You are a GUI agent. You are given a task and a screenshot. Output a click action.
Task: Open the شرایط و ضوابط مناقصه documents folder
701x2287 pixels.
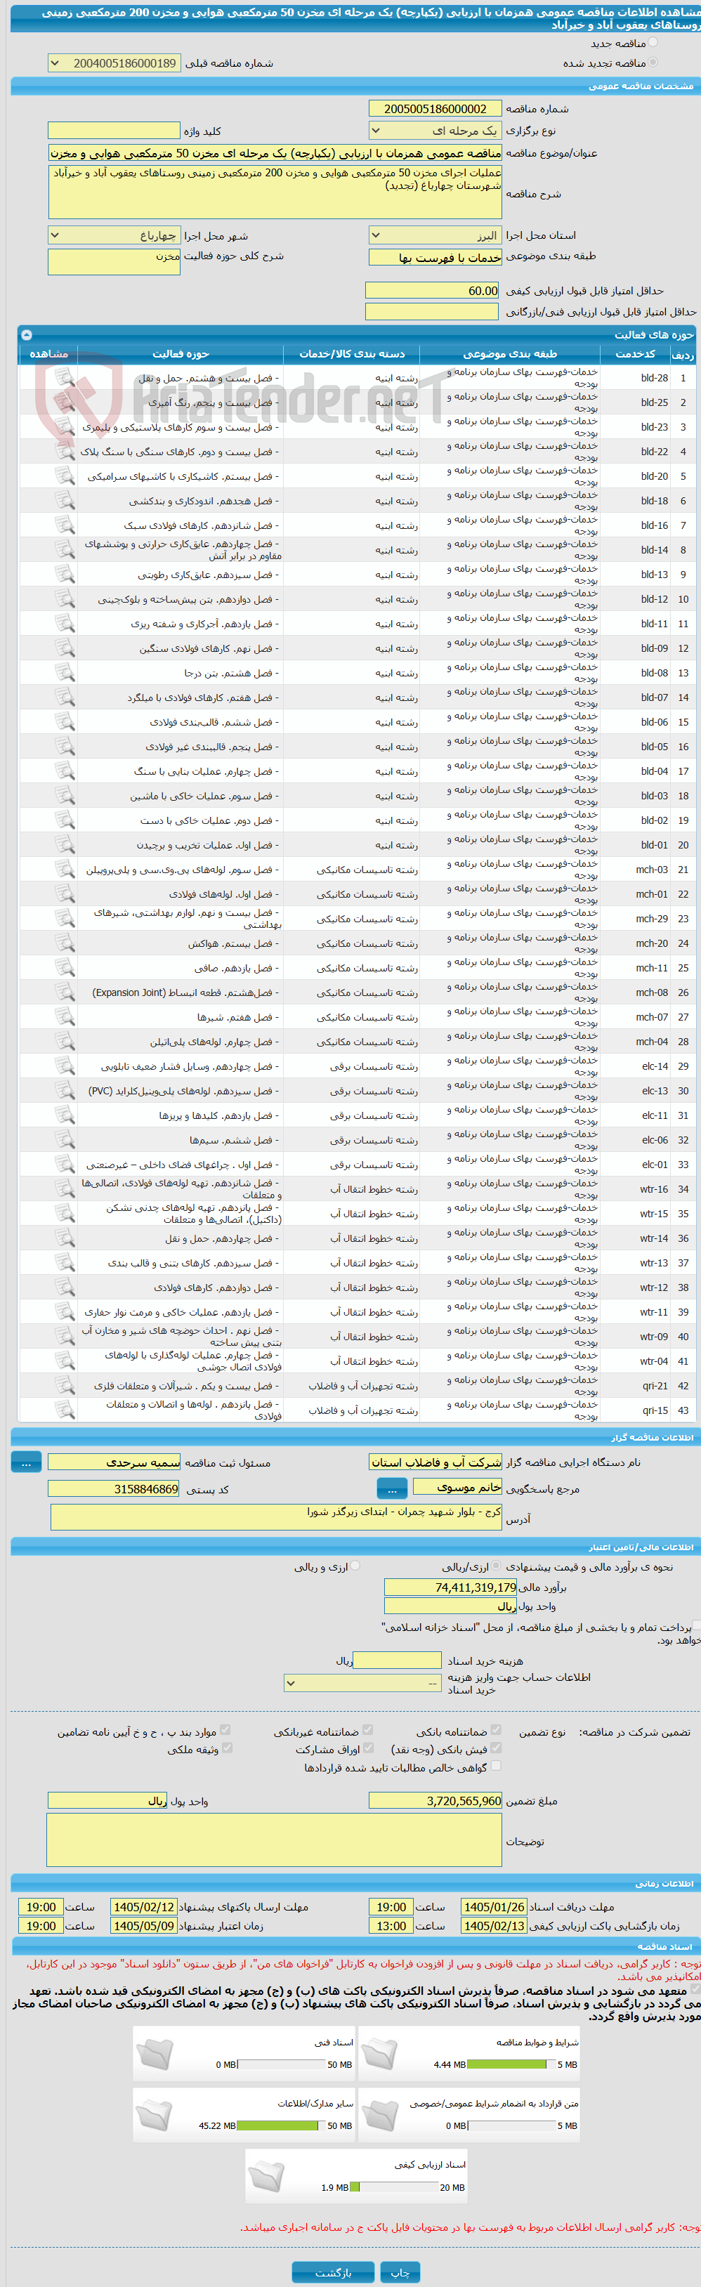[x=380, y=2054]
